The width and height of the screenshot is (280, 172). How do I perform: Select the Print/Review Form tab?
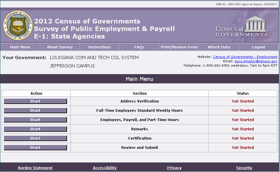point(179,47)
